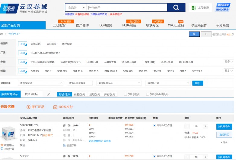The height and width of the screenshot is (160, 236).
Task: Select 内地2-5工作日 radio for SP0503BAHTG
Action: (155, 125)
